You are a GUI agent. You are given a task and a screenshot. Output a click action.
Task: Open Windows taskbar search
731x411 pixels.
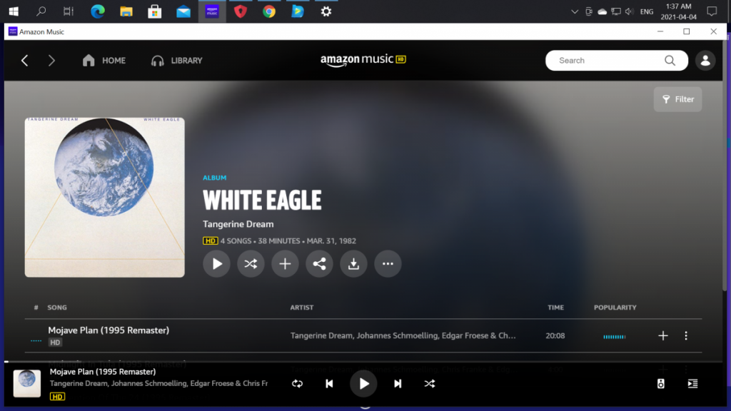click(41, 11)
